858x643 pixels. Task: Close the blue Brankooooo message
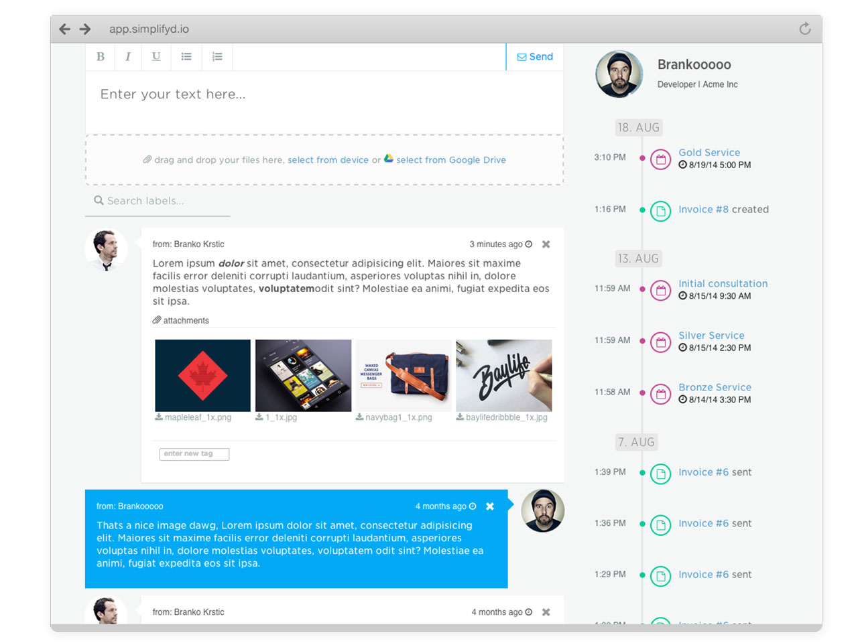tap(490, 506)
